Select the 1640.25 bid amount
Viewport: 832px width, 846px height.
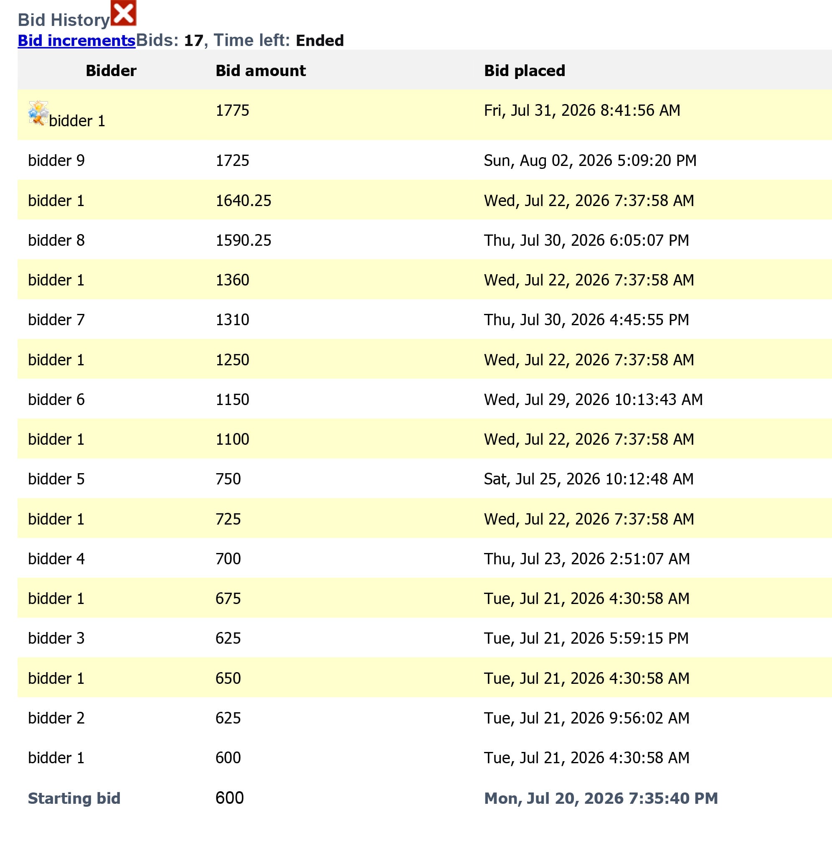tap(244, 201)
